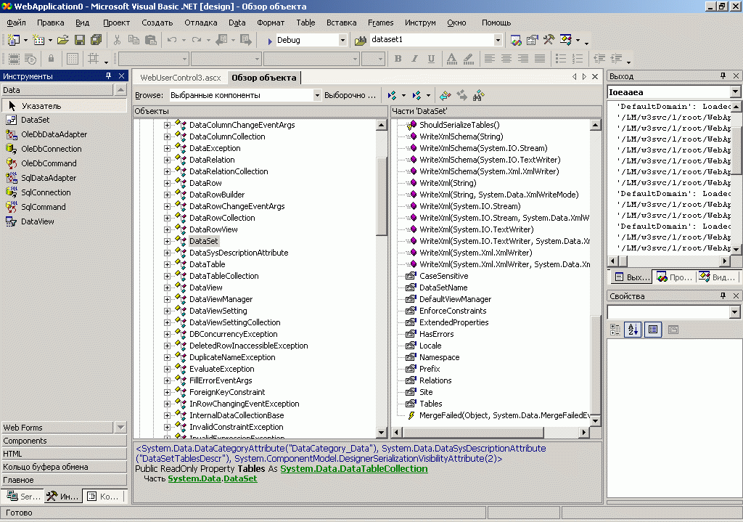Click the font color A icon
This screenshot has width=743, height=522.
coord(451,59)
